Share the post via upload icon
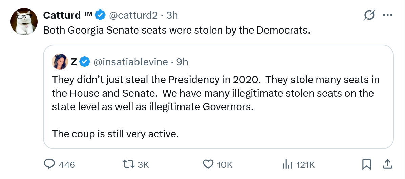The image size is (405, 179). tap(387, 164)
